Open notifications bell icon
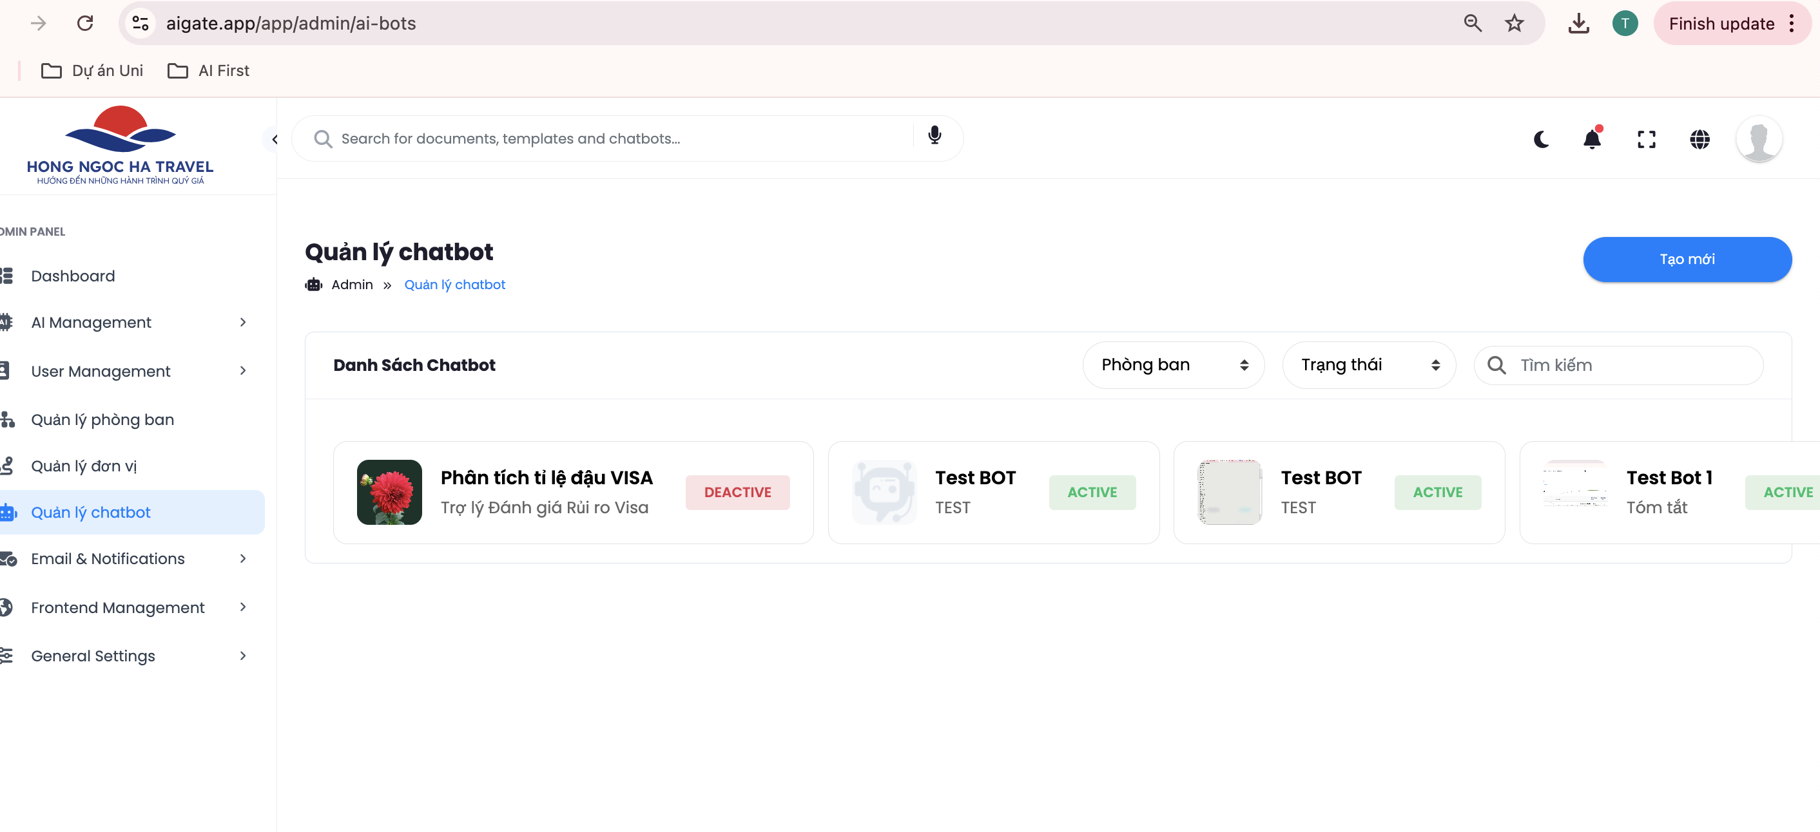This screenshot has height=832, width=1820. coord(1592,139)
